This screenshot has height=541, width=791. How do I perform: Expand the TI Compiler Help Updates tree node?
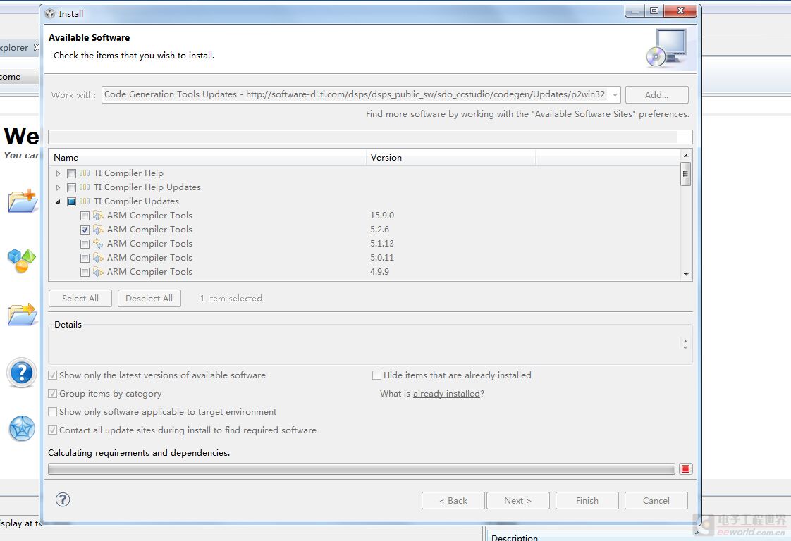point(58,187)
